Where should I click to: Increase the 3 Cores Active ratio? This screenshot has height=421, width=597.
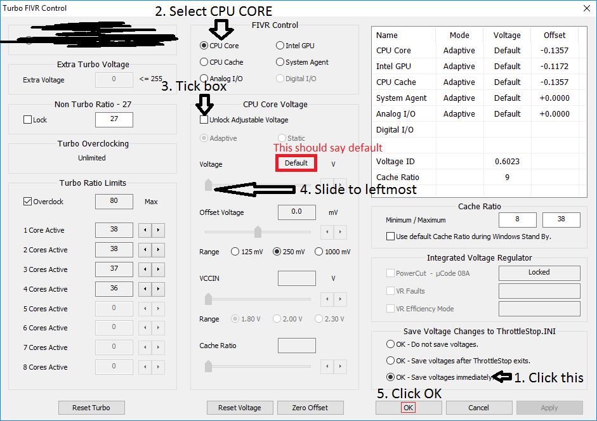(x=159, y=269)
